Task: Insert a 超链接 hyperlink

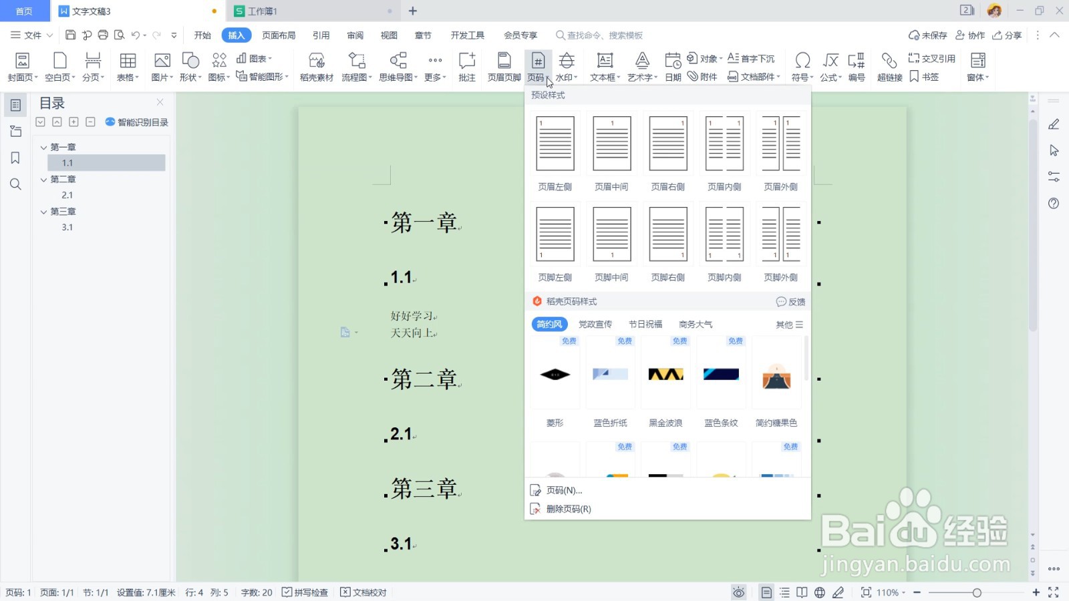Action: click(889, 67)
